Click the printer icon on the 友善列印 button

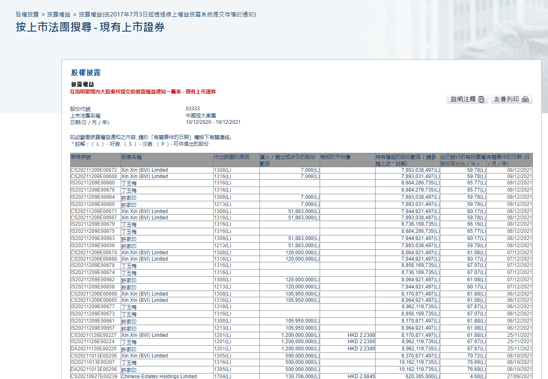pos(525,99)
